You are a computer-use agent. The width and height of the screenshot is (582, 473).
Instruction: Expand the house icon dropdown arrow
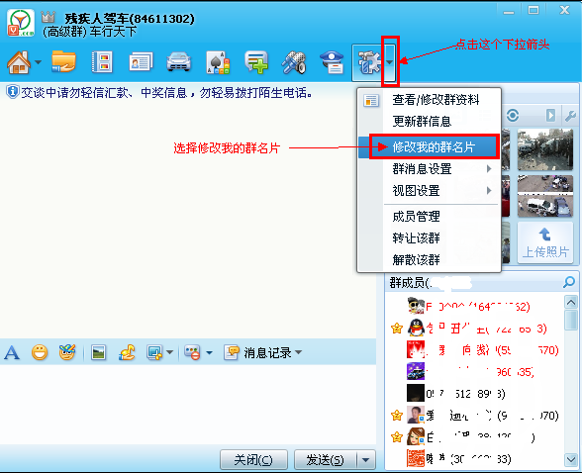click(38, 62)
